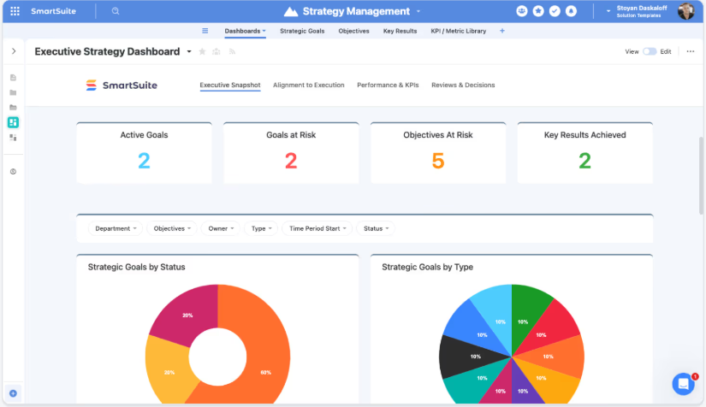Open the Time Period Start filter dropdown

pos(317,228)
